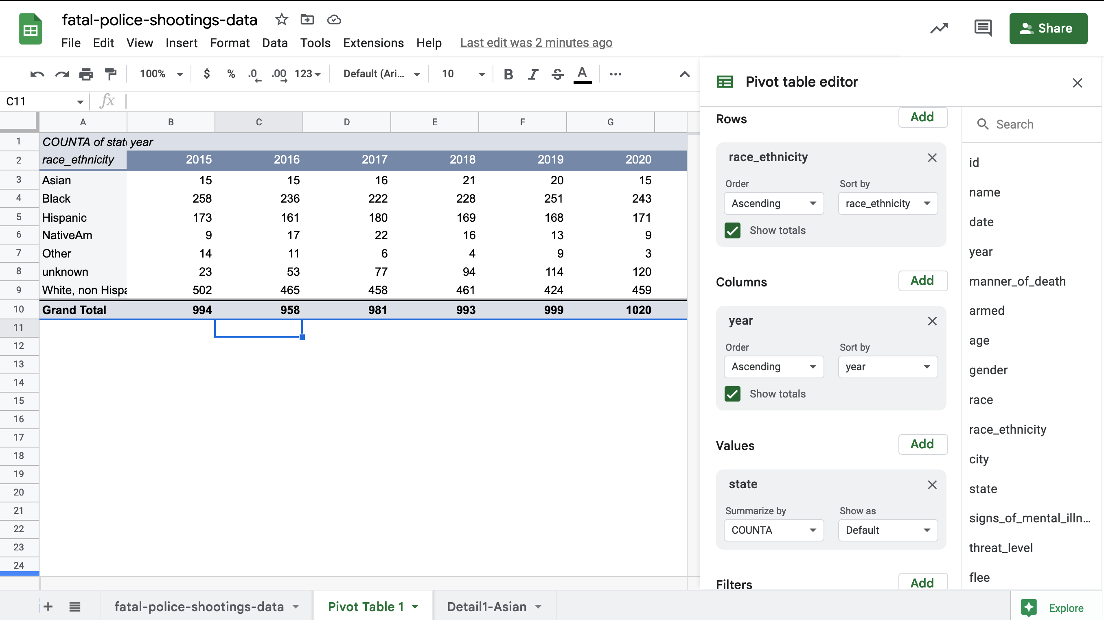Open the Show as Default dropdown
Viewport: 1104px width, 620px height.
pyautogui.click(x=887, y=530)
